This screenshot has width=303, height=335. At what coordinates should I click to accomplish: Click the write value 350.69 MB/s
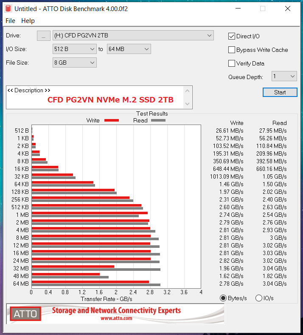[228, 161]
